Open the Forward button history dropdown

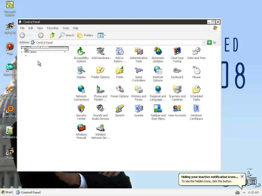(x=46, y=35)
